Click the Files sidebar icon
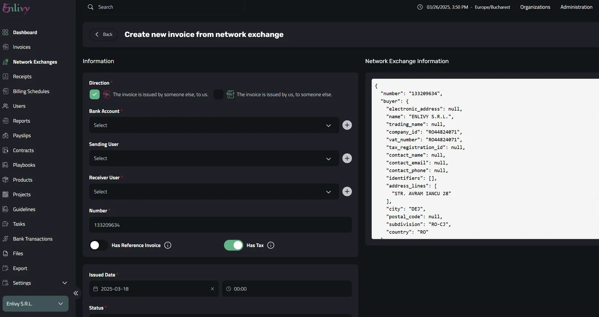Image resolution: width=599 pixels, height=317 pixels. click(x=5, y=253)
